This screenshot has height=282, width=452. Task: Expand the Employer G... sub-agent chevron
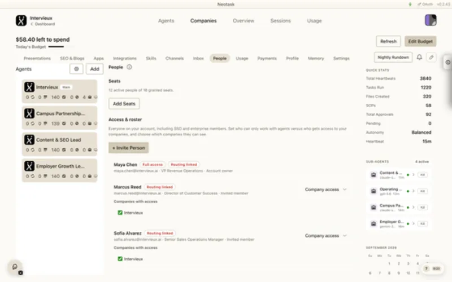click(x=414, y=223)
